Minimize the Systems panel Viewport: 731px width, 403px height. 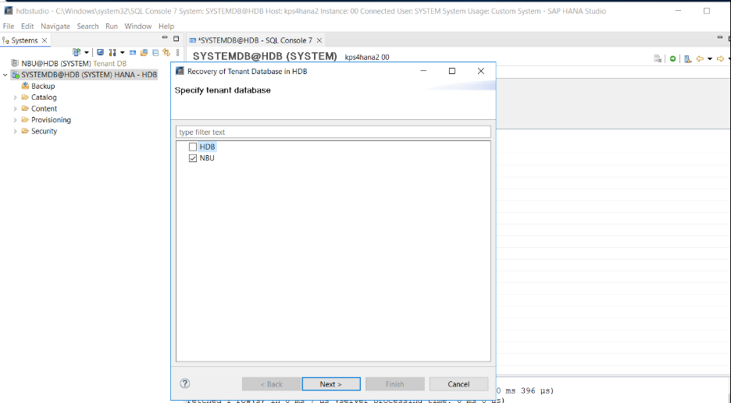(x=165, y=37)
